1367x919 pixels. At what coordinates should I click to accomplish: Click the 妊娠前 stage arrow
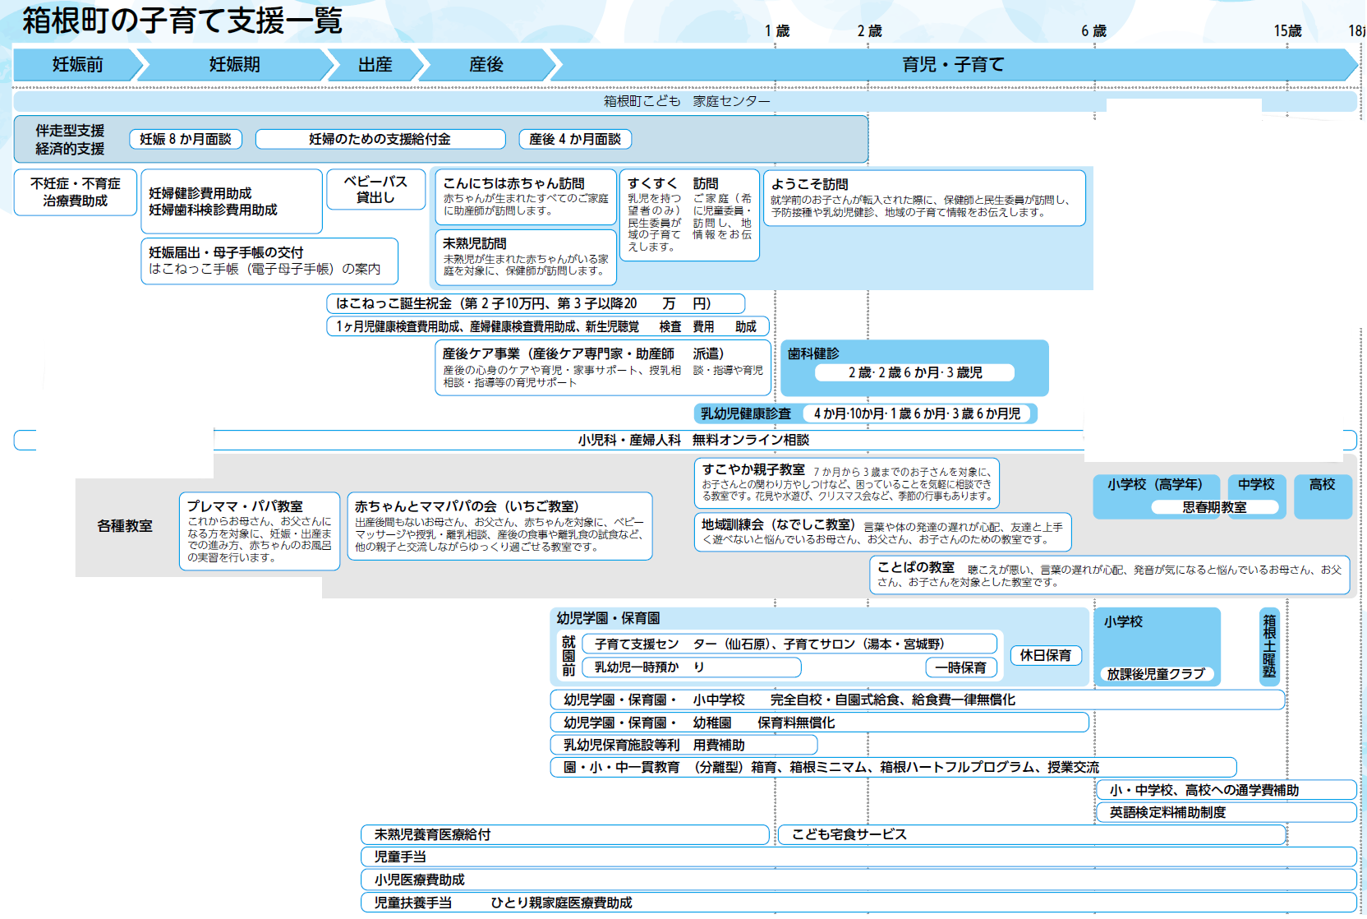(78, 64)
